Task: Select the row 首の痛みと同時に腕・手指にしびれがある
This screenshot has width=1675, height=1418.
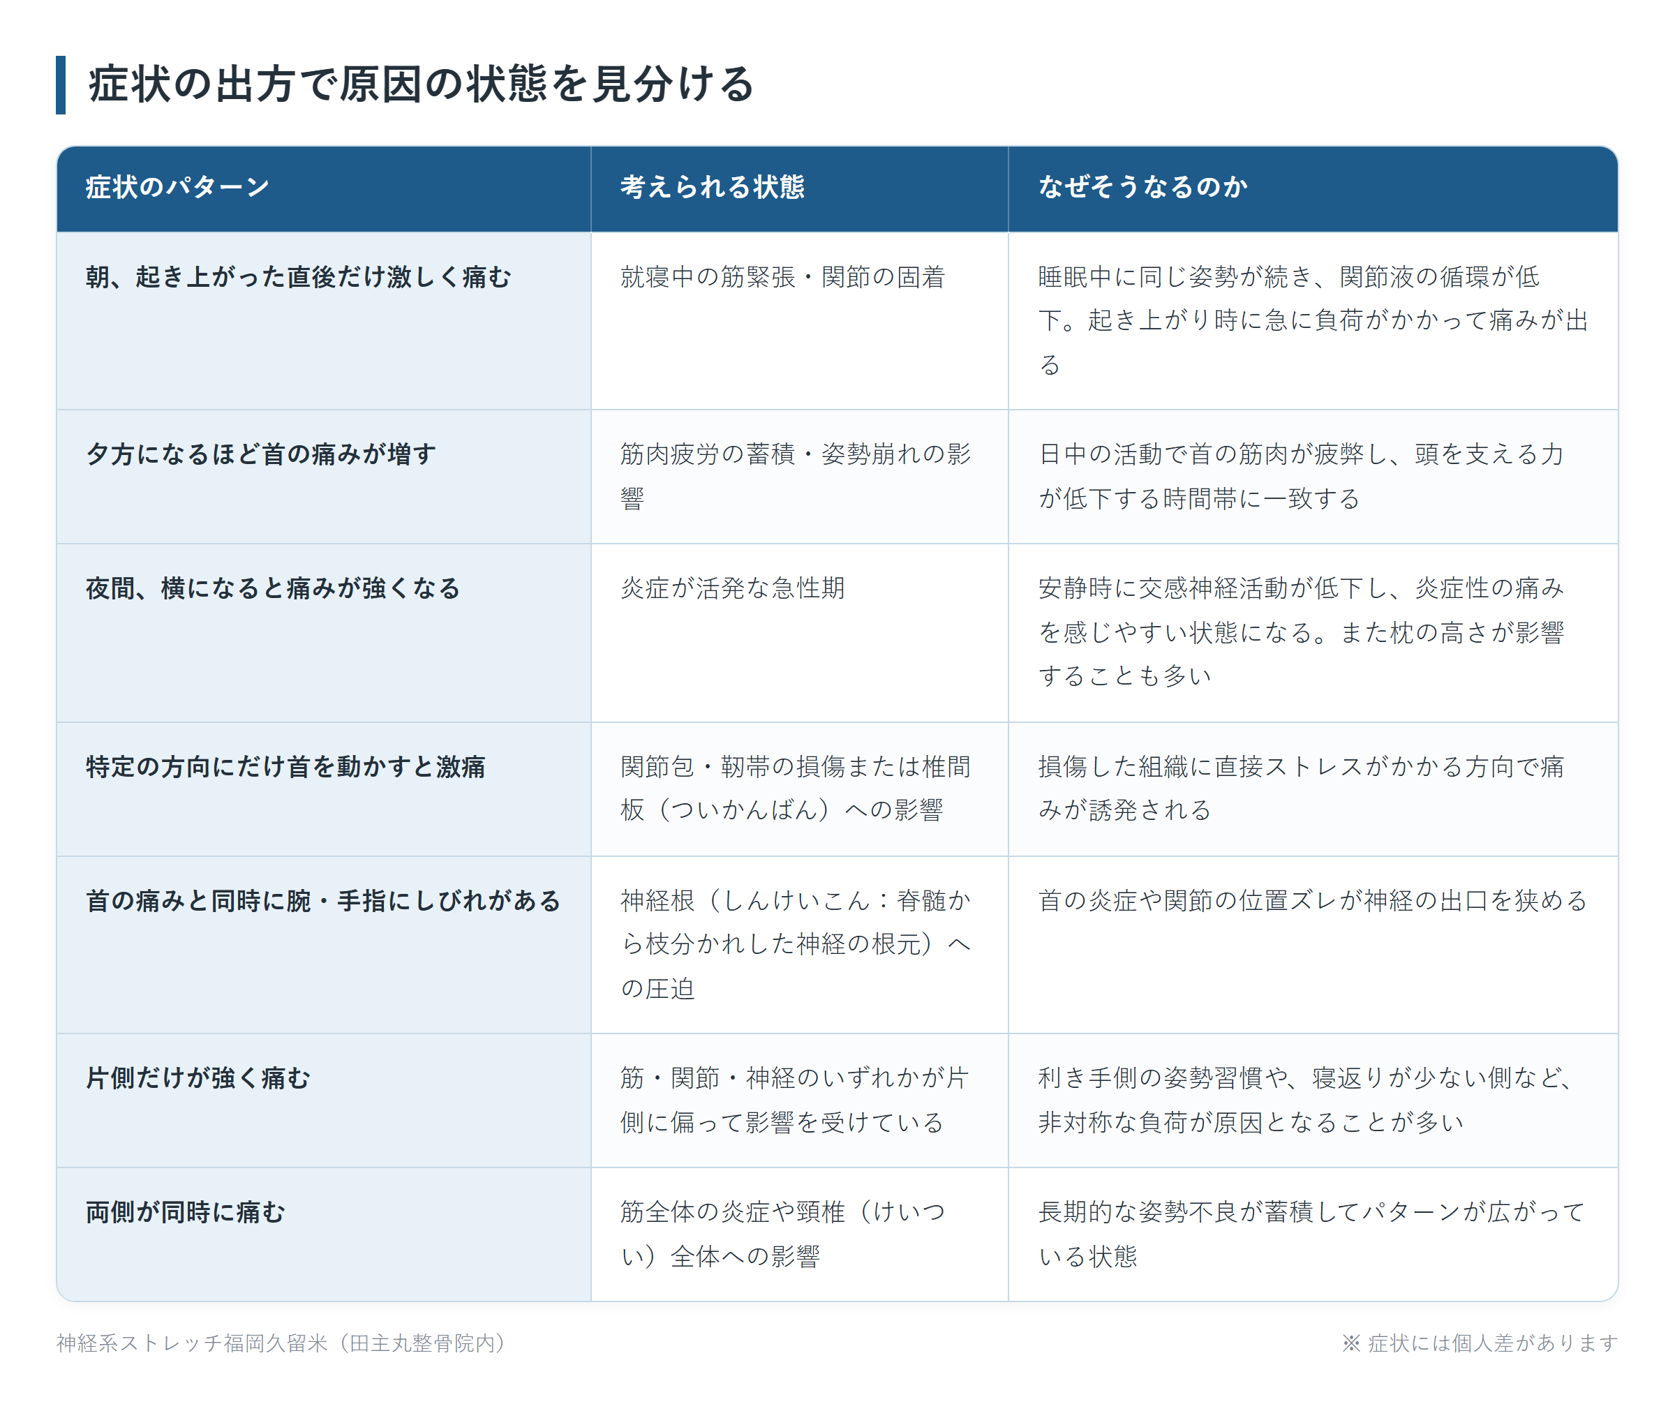Action: [x=837, y=945]
